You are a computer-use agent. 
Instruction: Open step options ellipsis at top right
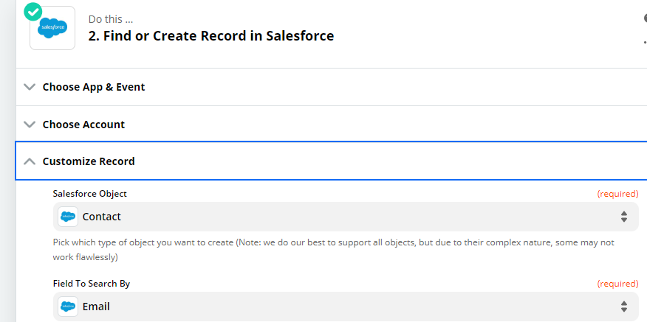(x=645, y=43)
